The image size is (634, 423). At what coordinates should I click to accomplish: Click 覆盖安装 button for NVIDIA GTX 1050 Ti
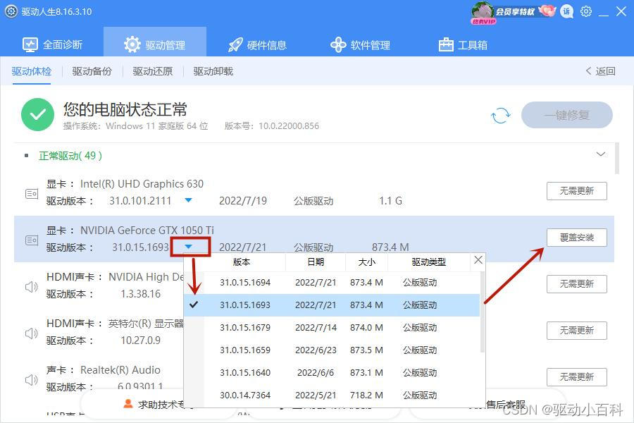tap(576, 238)
